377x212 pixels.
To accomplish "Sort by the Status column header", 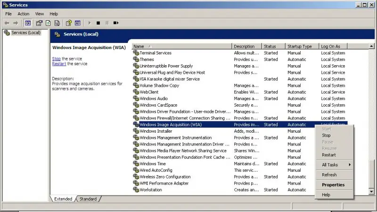I will [x=273, y=46].
